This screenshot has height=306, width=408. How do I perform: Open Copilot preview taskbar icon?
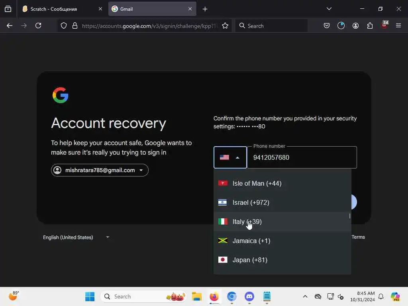(395, 296)
